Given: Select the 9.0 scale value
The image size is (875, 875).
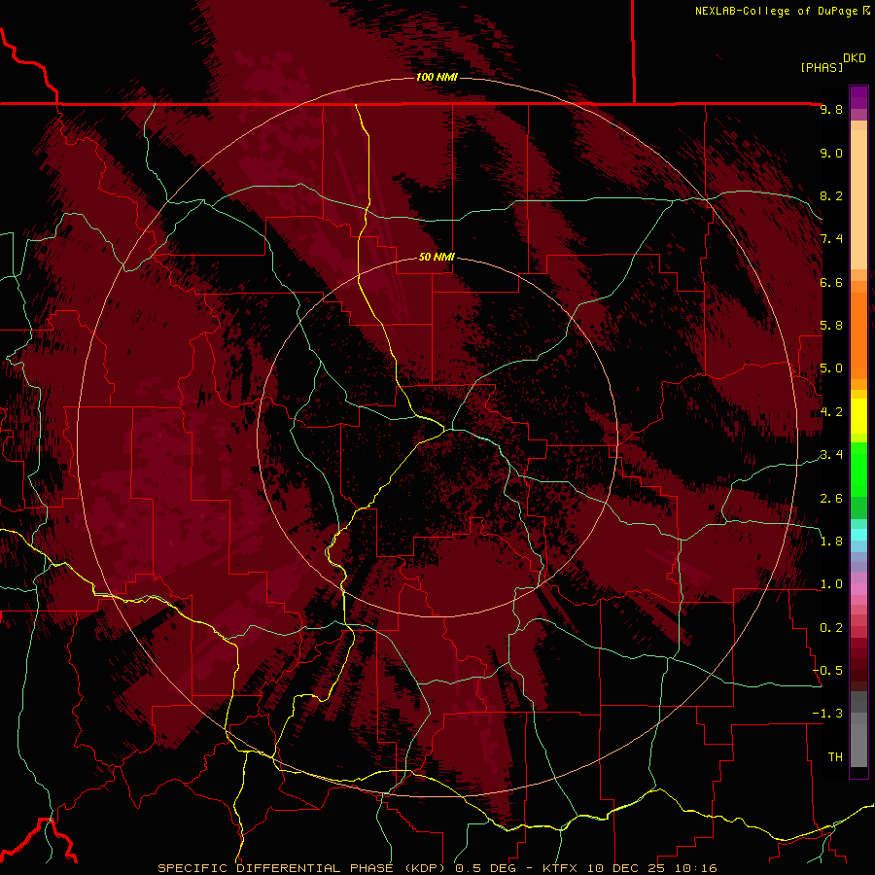Looking at the screenshot, I should [x=831, y=153].
